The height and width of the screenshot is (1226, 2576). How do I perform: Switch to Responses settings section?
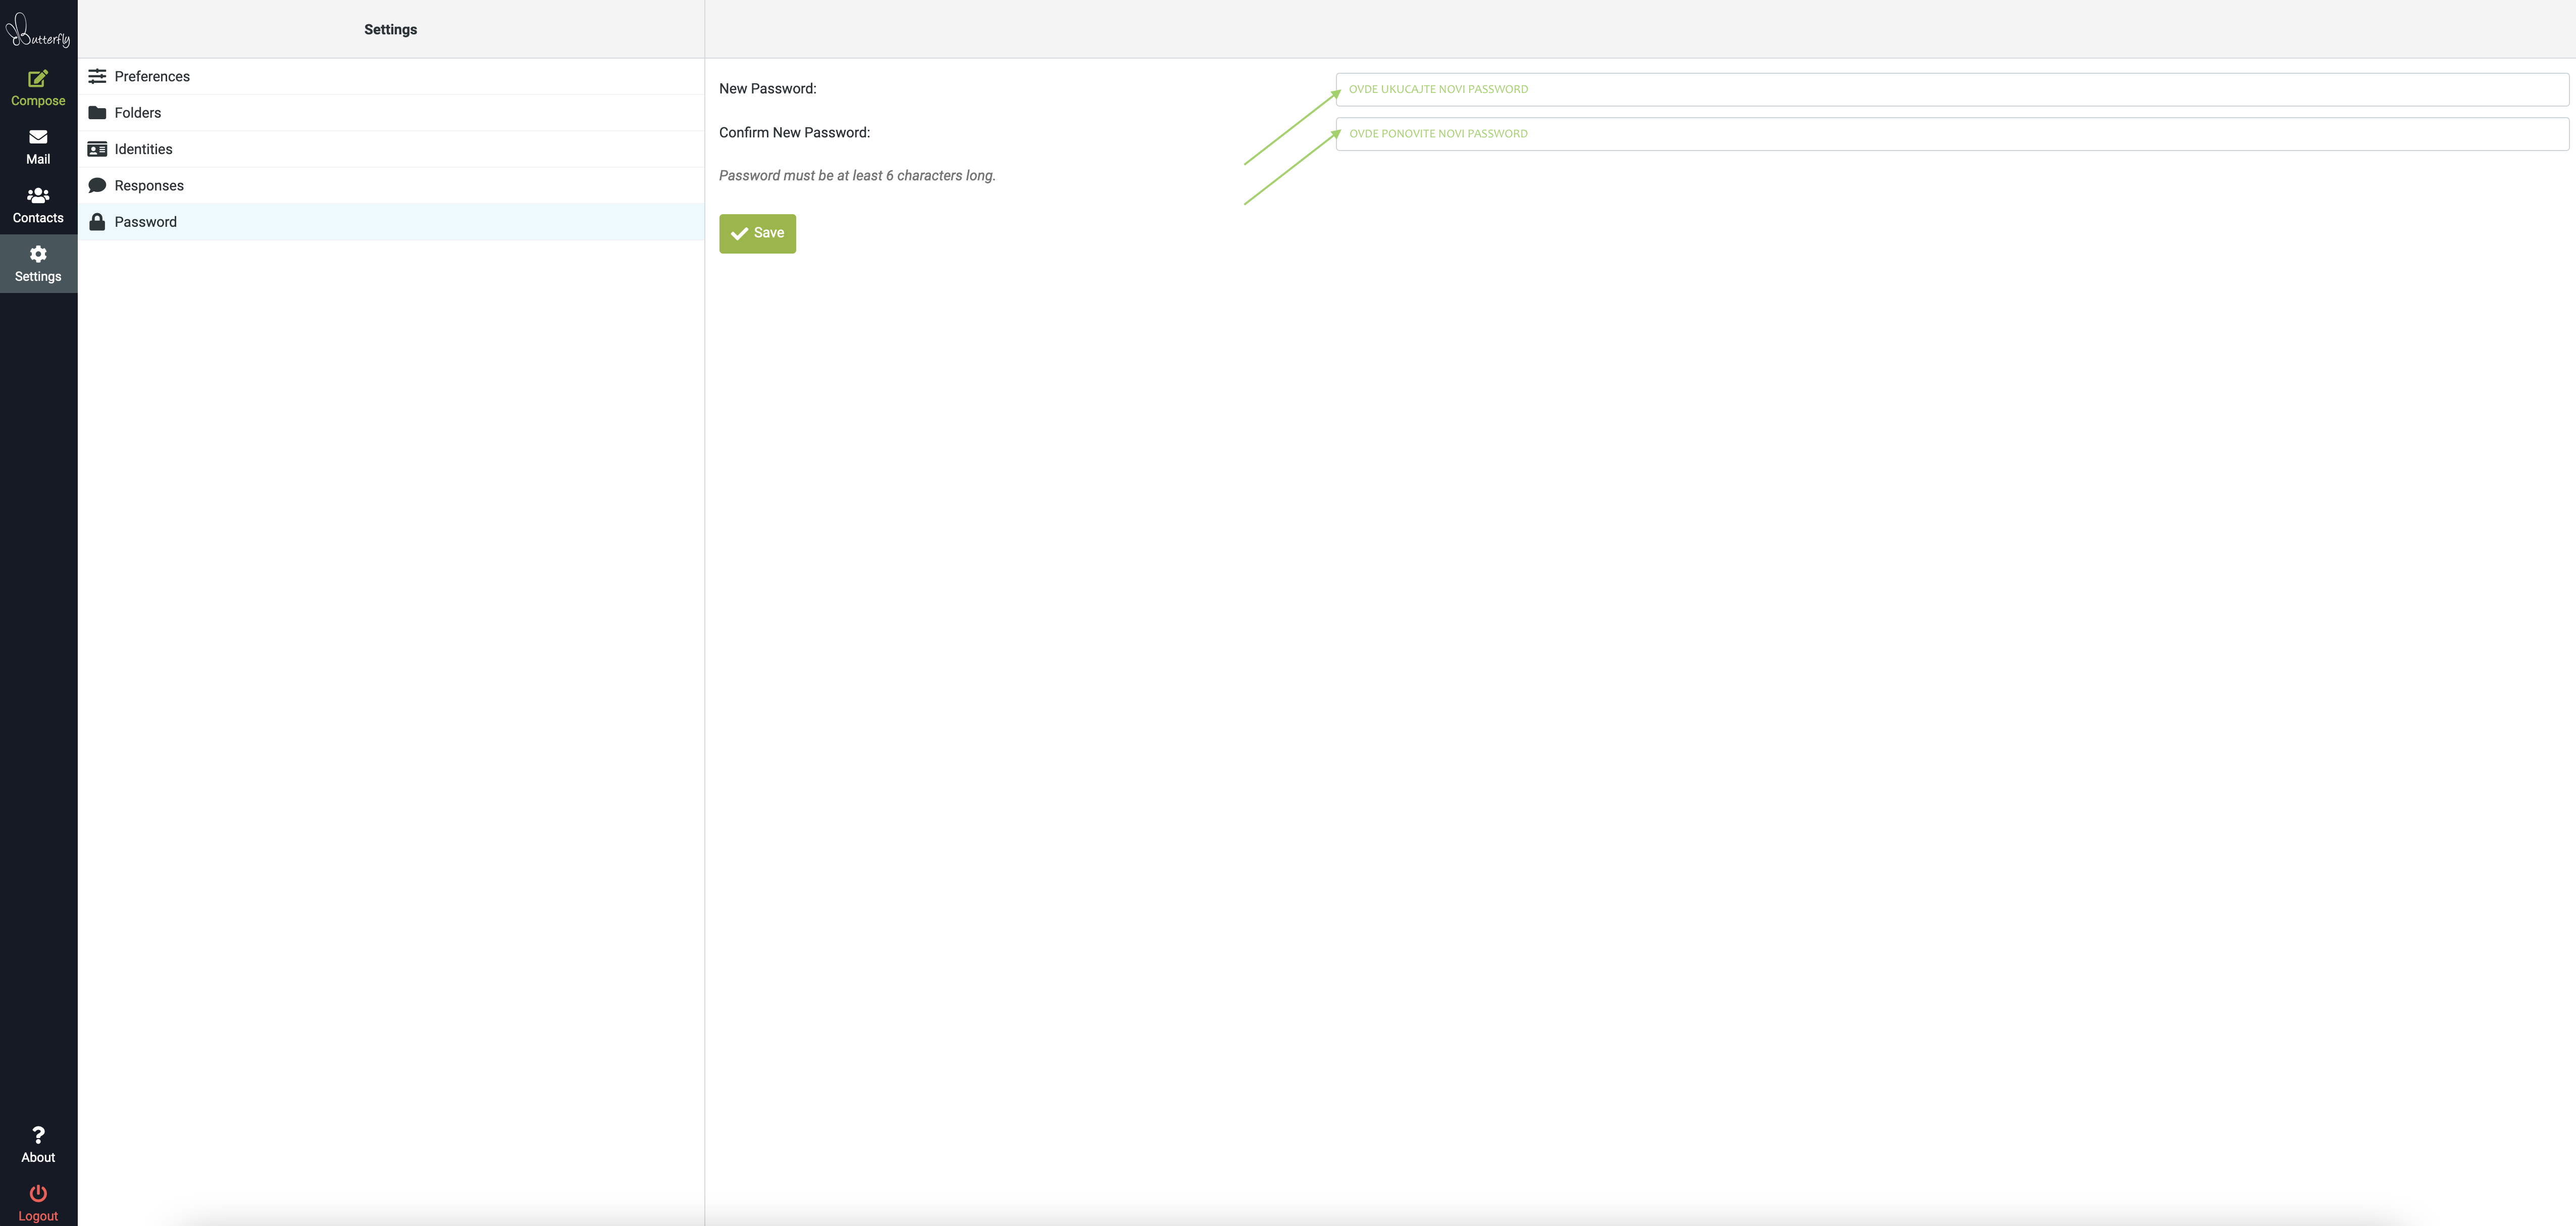click(x=149, y=185)
